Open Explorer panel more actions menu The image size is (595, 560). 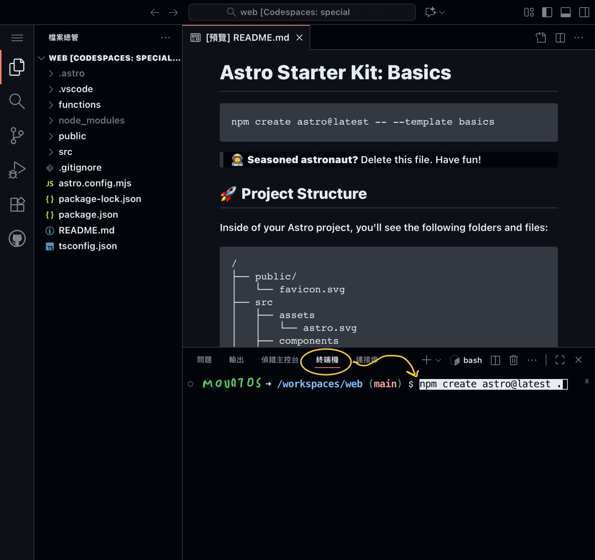pos(166,38)
